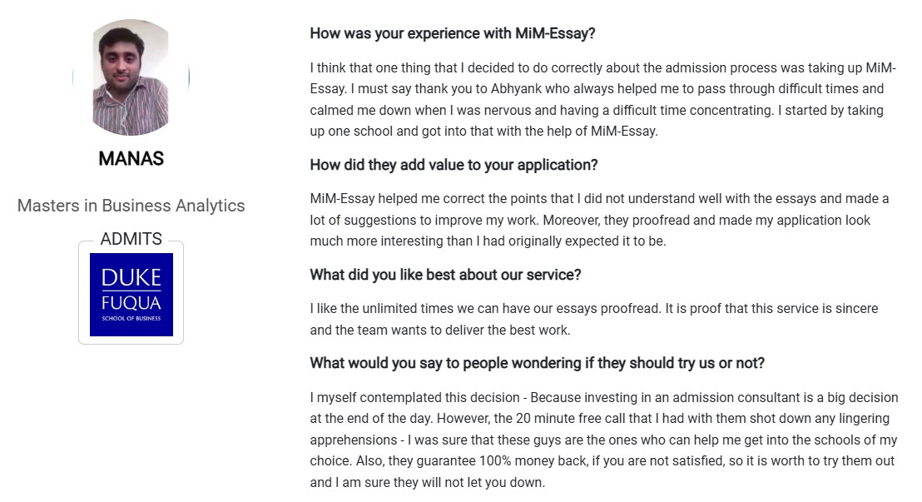Click the paragraph about proofreading suggestions
The image size is (922, 502).
(x=600, y=220)
